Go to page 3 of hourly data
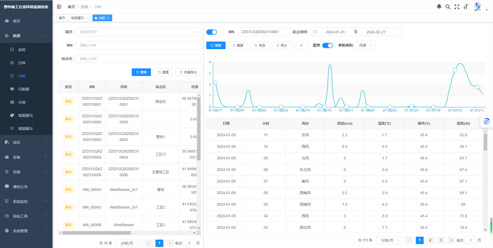This screenshot has width=493, height=248. coord(441,240)
